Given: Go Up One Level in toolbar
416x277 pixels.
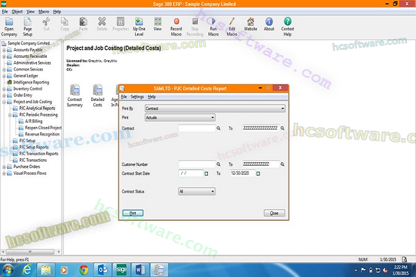Looking at the screenshot, I should (139, 27).
